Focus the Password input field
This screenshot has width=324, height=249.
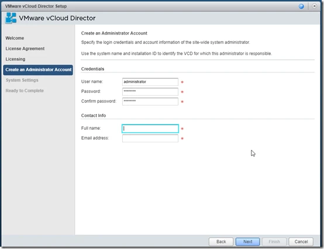(x=150, y=91)
